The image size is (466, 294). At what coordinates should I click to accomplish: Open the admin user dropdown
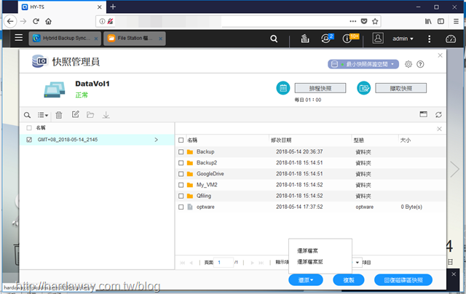(403, 39)
